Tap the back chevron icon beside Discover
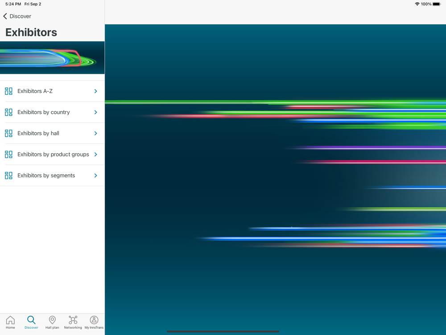This screenshot has height=335, width=446. tap(5, 16)
